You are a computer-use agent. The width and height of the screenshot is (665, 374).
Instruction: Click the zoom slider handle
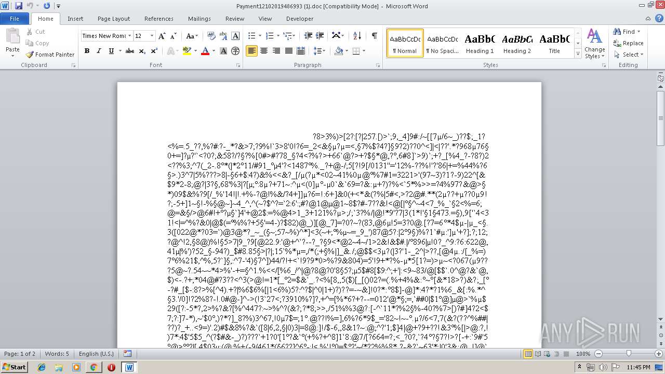point(629,354)
